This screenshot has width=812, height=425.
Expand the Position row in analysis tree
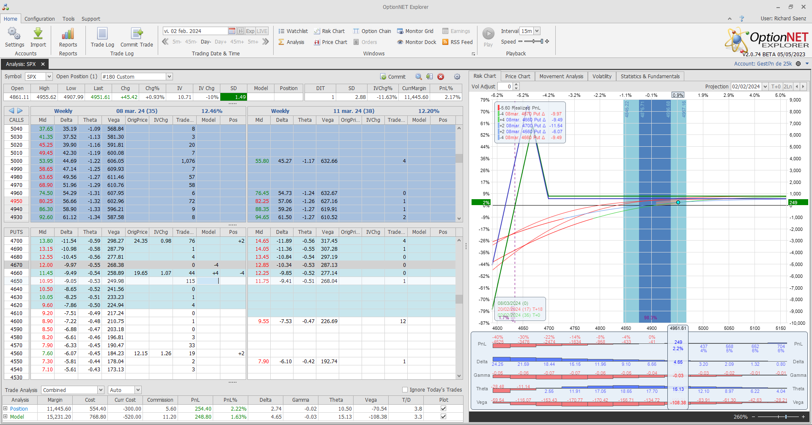click(5, 409)
